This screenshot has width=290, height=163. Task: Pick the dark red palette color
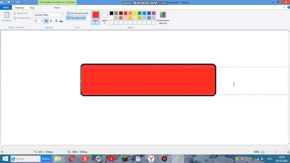121,13
